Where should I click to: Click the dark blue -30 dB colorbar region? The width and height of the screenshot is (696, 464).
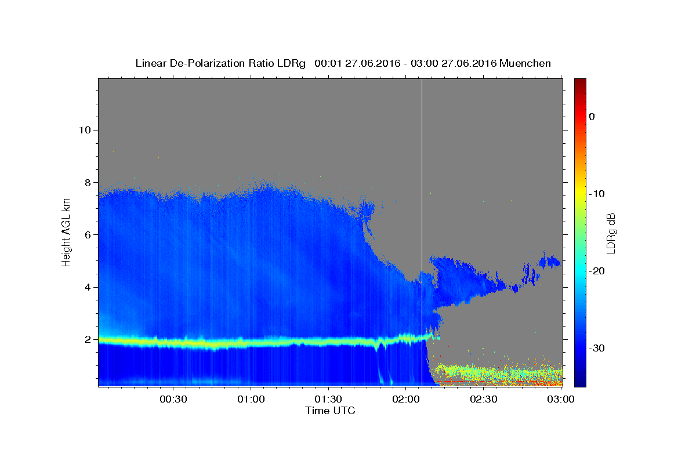(580, 348)
